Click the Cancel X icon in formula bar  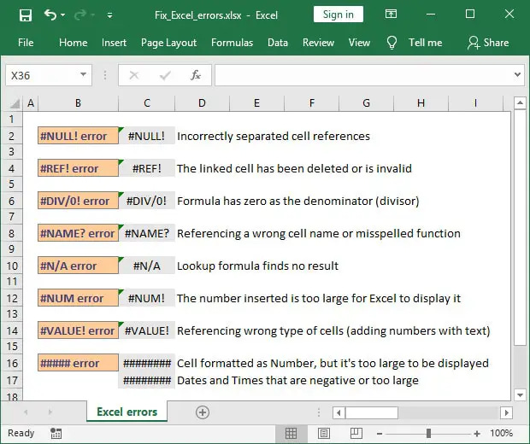(x=134, y=75)
